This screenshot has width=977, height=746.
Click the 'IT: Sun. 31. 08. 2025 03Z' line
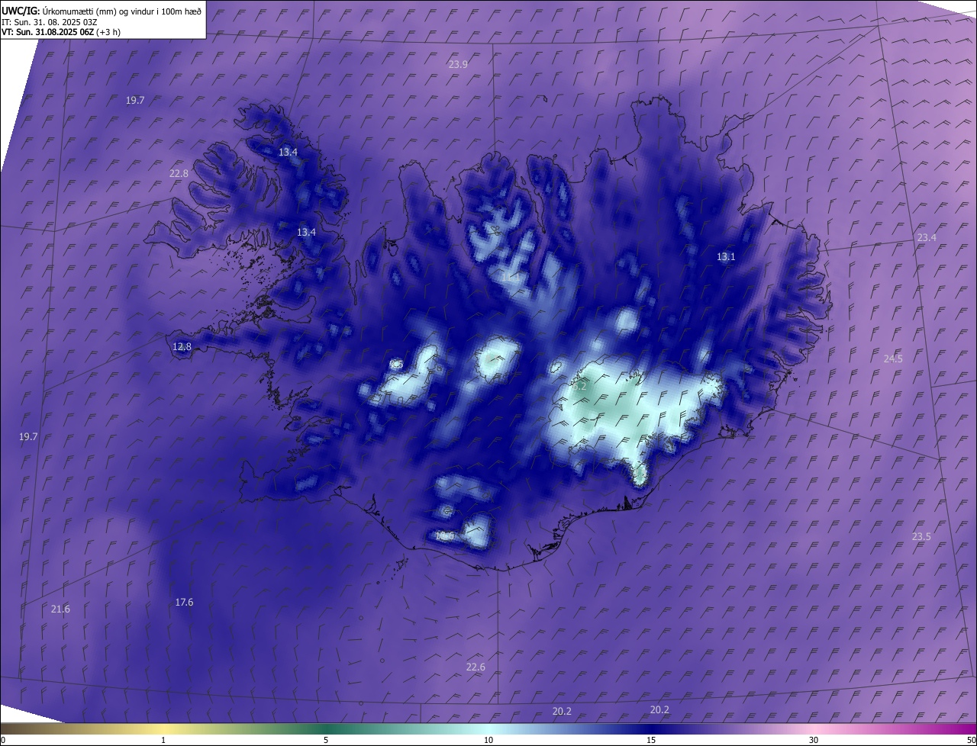click(50, 21)
